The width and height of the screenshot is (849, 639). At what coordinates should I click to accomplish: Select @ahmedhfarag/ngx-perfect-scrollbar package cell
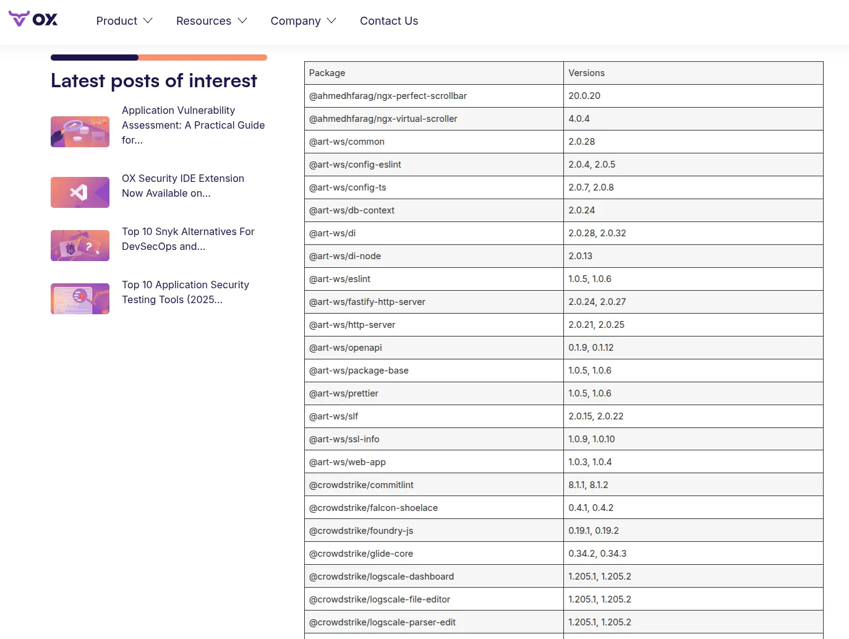(434, 96)
